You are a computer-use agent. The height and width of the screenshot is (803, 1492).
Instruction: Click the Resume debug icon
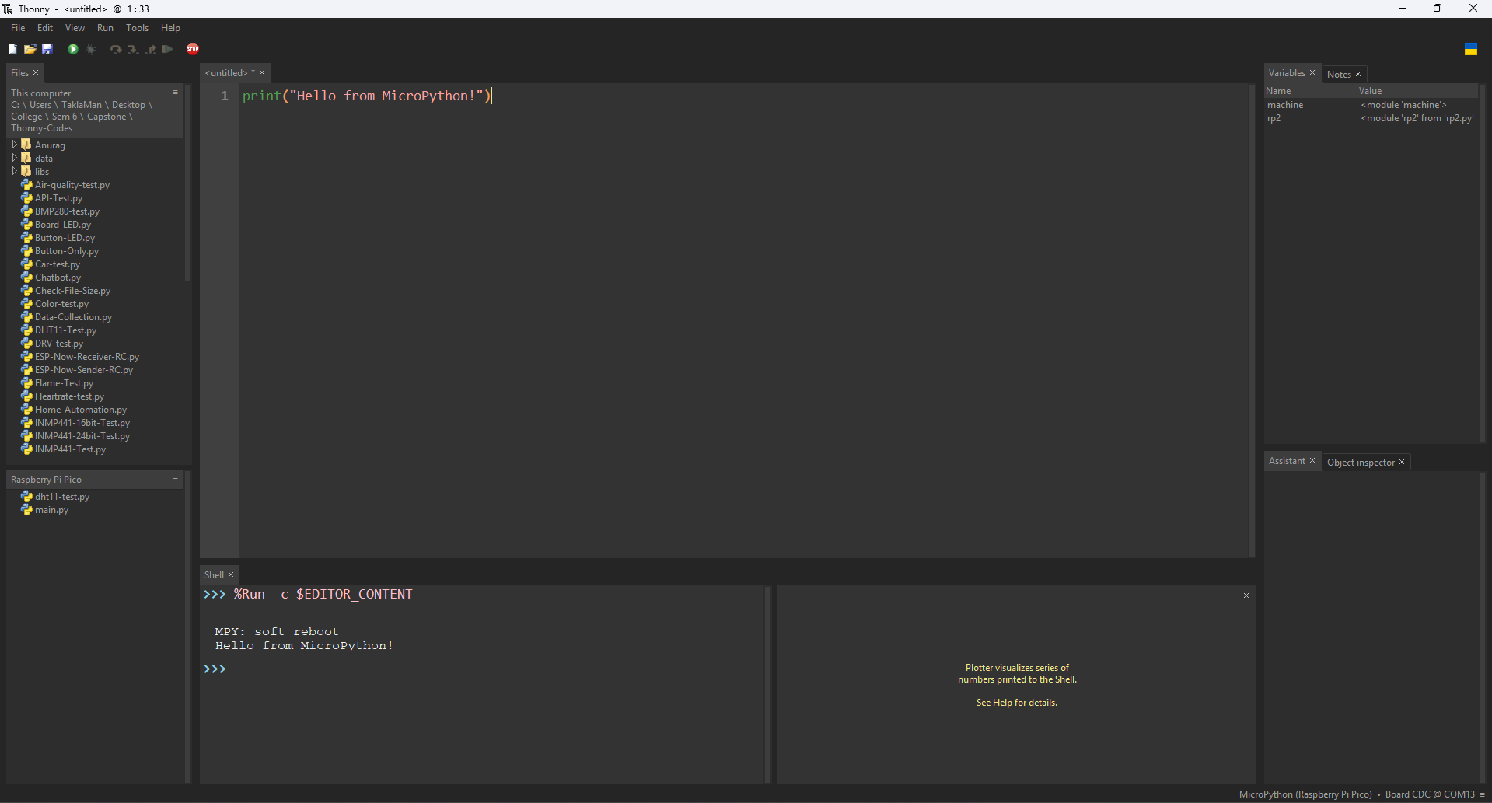[x=167, y=49]
